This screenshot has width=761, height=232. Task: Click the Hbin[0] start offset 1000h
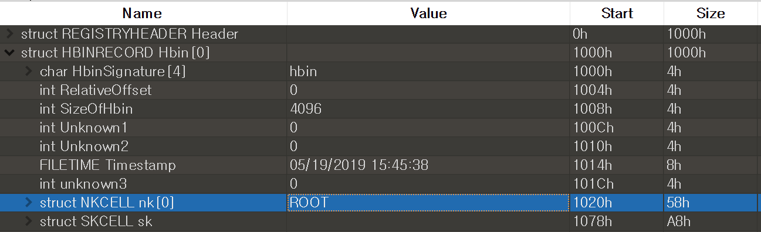coord(592,53)
